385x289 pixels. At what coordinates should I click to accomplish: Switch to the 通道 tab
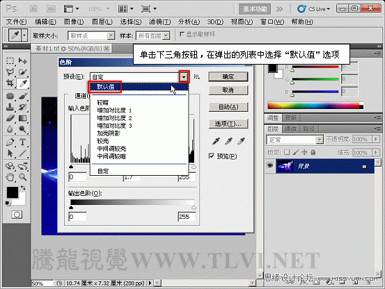tap(290, 129)
